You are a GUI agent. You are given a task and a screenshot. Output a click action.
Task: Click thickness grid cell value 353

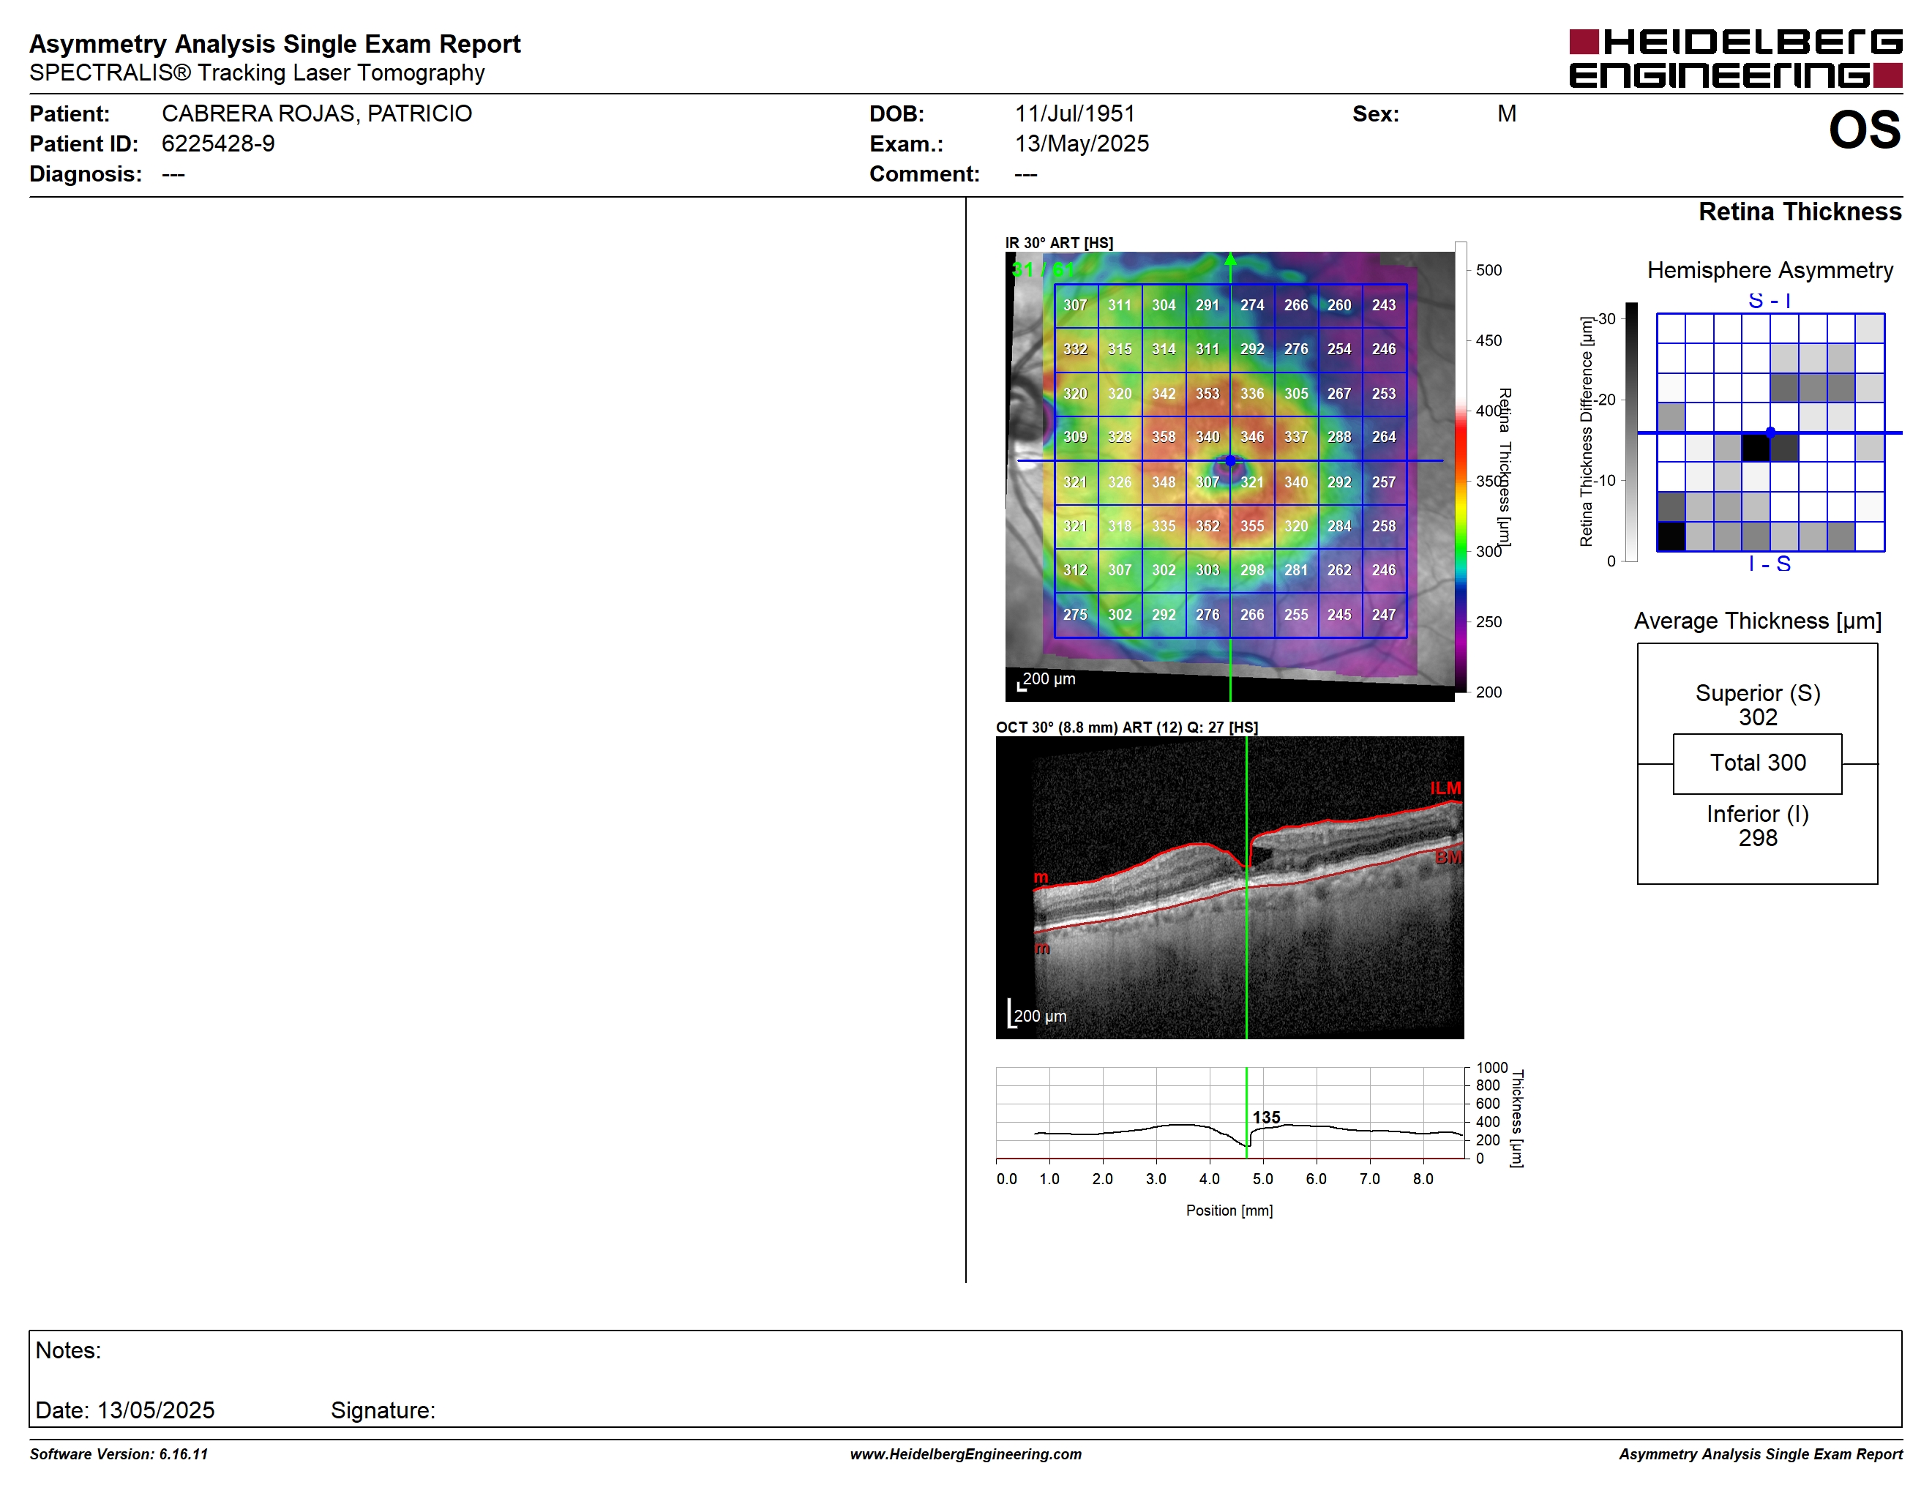coord(1207,394)
